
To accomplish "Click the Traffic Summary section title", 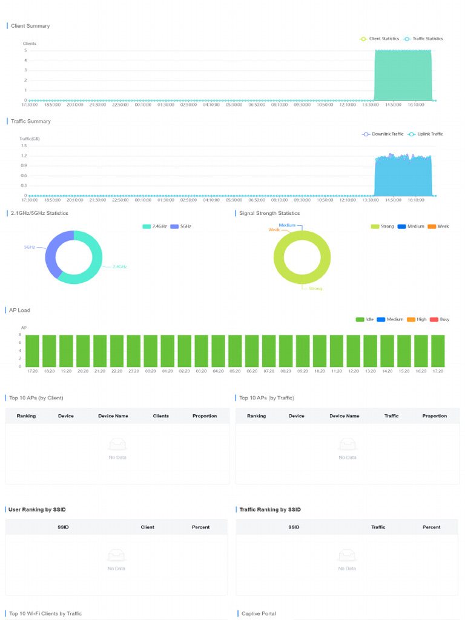I will [x=31, y=121].
